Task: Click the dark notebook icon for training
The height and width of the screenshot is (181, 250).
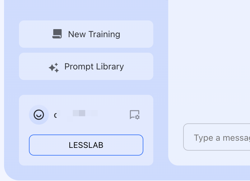Action: 57,34
